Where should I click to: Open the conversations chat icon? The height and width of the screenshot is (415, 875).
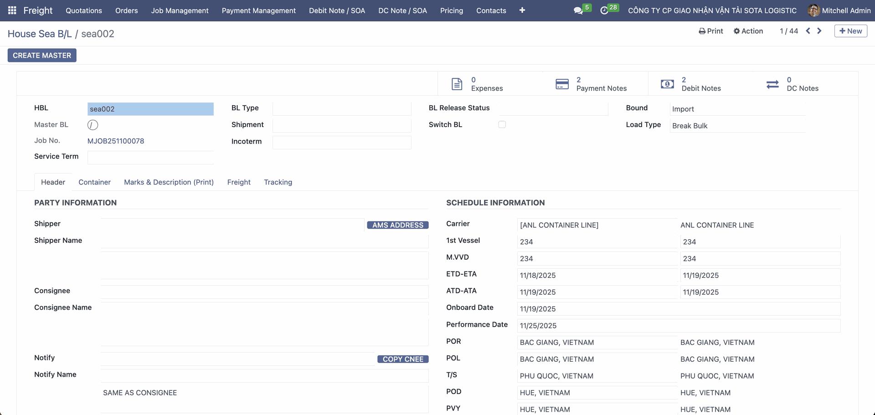tap(578, 10)
